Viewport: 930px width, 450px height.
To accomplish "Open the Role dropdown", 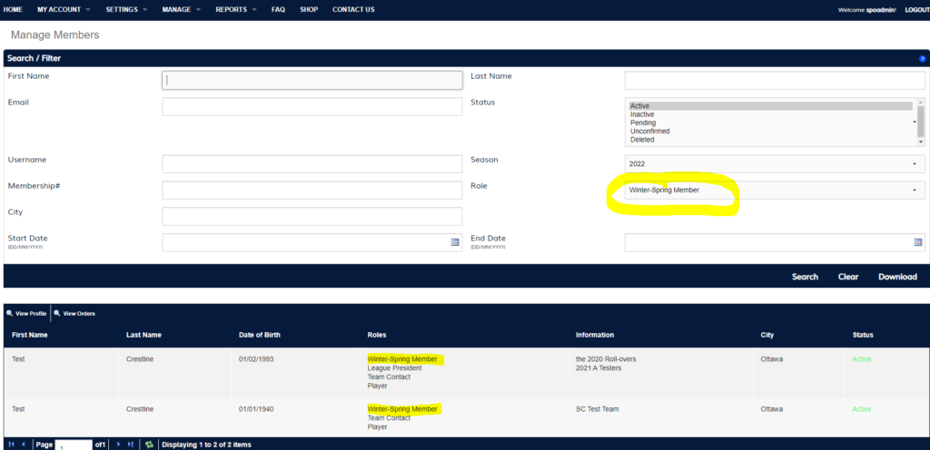I will click(774, 191).
